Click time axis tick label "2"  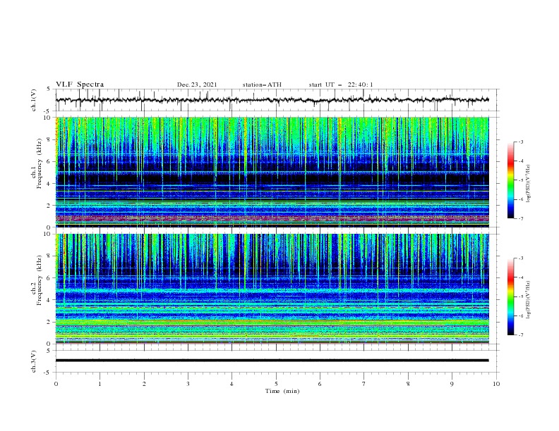[144, 384]
